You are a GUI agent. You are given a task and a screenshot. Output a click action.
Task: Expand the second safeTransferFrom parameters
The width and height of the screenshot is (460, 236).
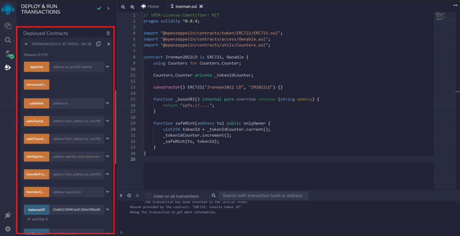pyautogui.click(x=107, y=138)
